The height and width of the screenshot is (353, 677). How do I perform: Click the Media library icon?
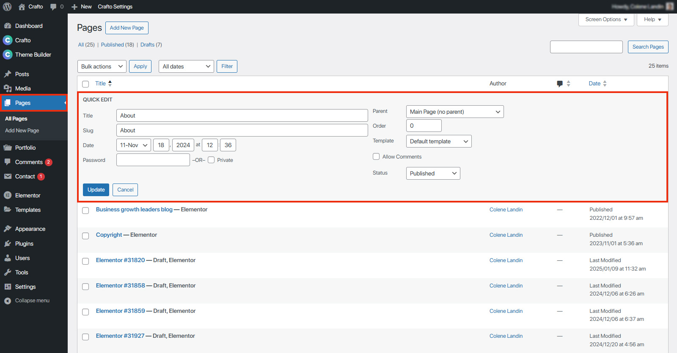pos(8,88)
